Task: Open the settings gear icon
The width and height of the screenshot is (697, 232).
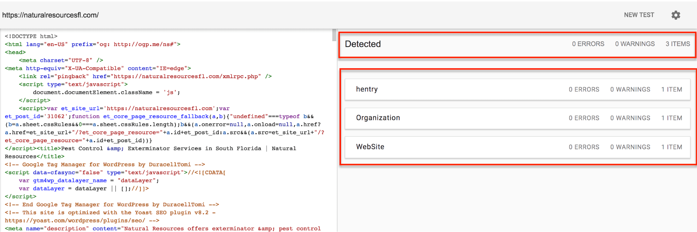Action: coord(676,15)
